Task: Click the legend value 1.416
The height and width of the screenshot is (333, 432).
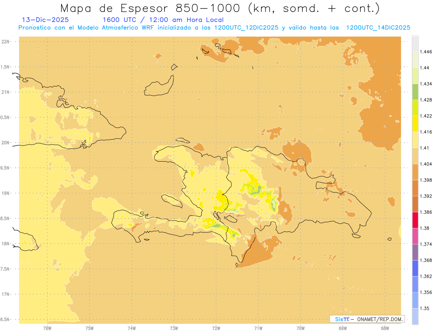Action: click(426, 132)
